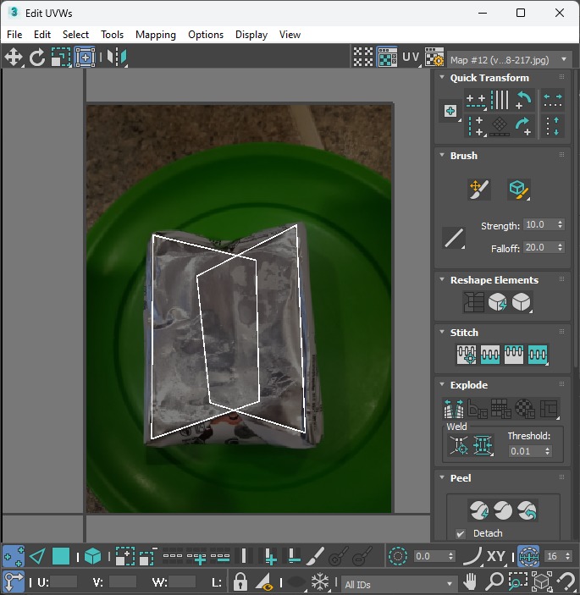
Task: Toggle absolute/relative transform type-in
Action: click(x=14, y=581)
